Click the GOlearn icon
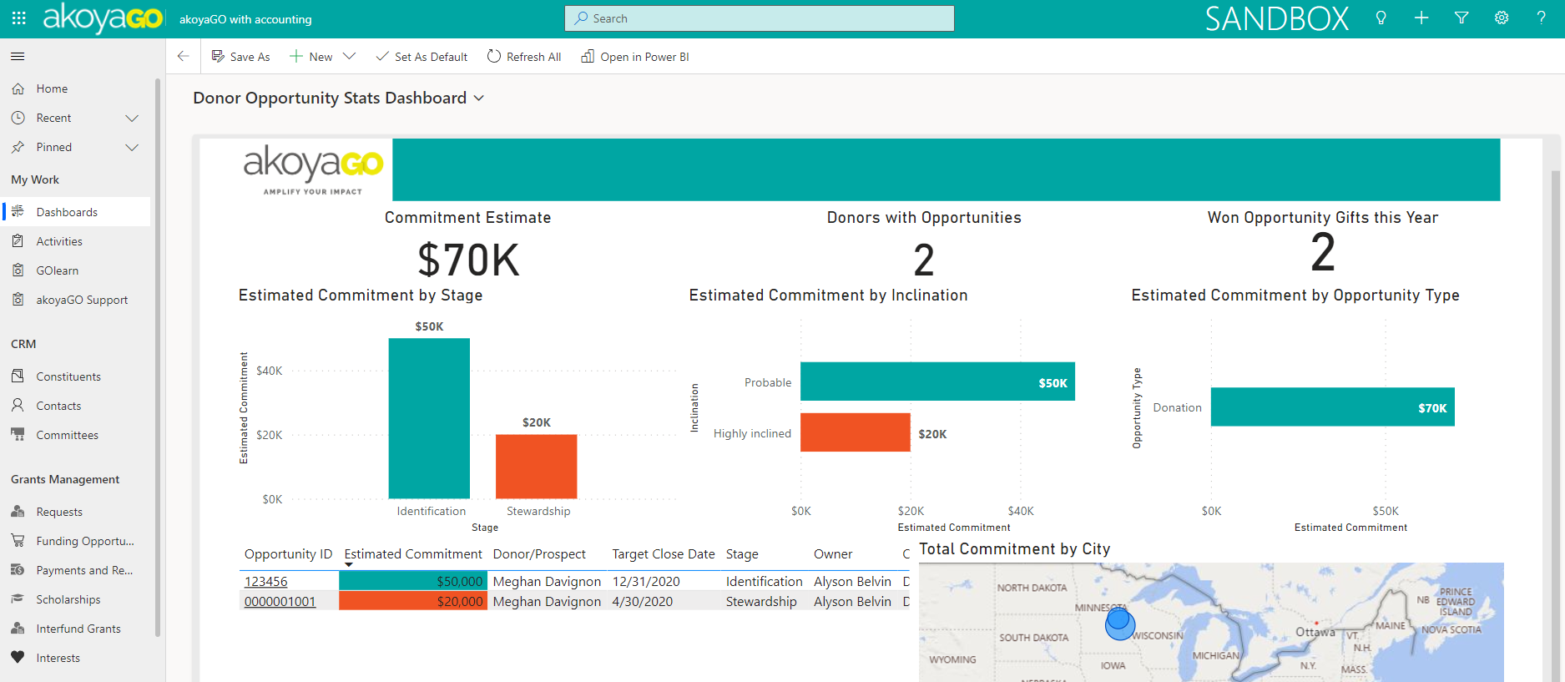Viewport: 1565px width, 682px height. pyautogui.click(x=18, y=270)
